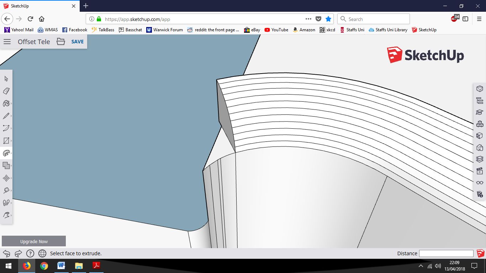Open the Layers panel
Screen dimensions: 486x273
[480, 159]
